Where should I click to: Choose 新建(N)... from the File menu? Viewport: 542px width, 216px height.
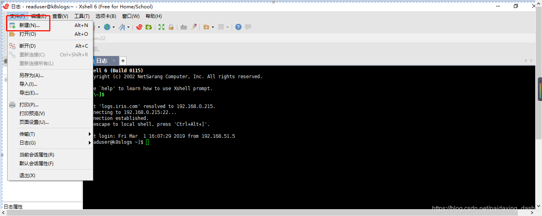click(x=50, y=25)
